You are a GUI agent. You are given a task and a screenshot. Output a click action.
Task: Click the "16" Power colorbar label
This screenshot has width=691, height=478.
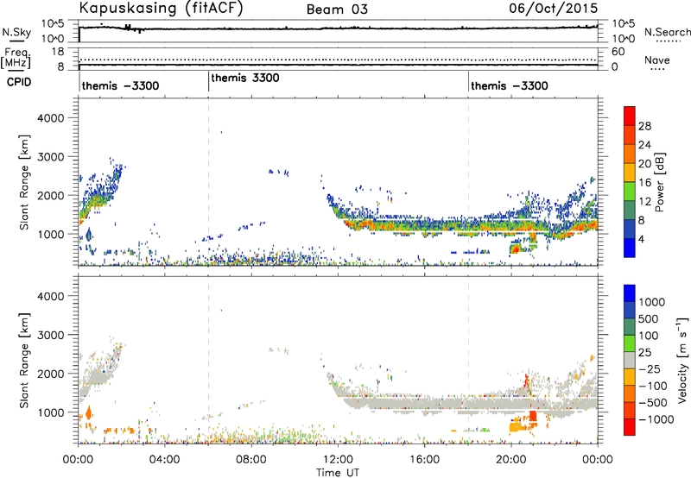pos(644,183)
